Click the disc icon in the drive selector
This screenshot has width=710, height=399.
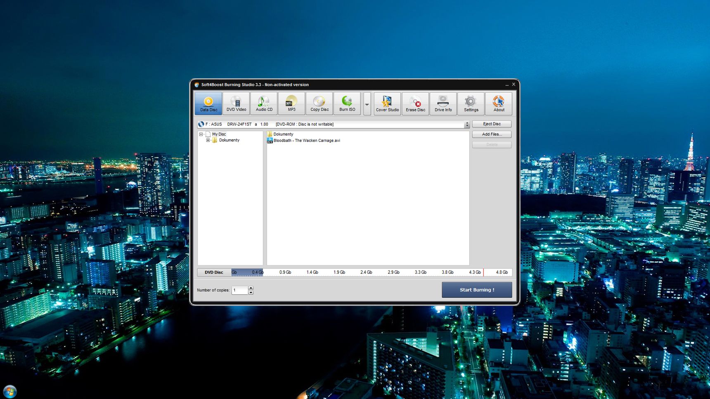pyautogui.click(x=201, y=124)
